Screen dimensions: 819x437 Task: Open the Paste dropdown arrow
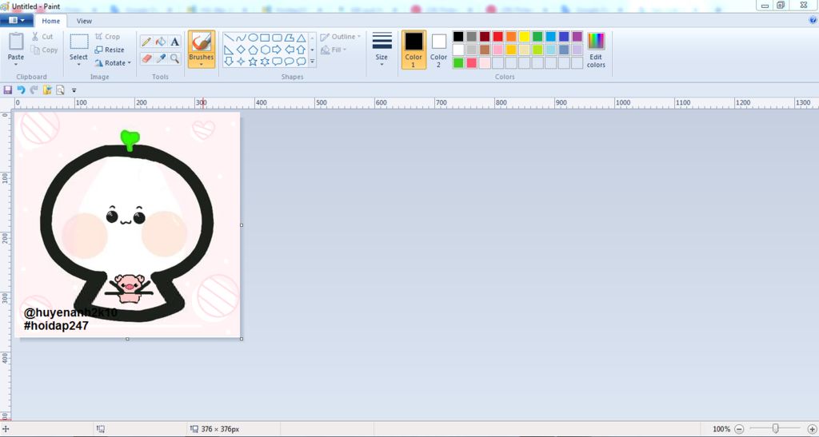click(16, 64)
